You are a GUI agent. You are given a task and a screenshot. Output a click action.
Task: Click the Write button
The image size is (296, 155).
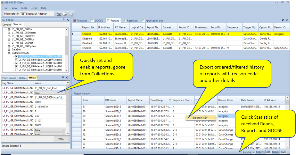61,139
